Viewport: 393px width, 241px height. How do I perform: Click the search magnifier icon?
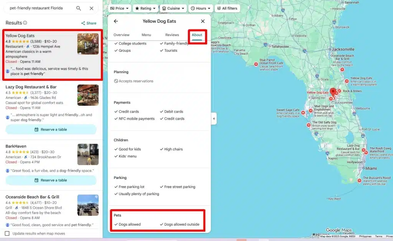(x=79, y=8)
